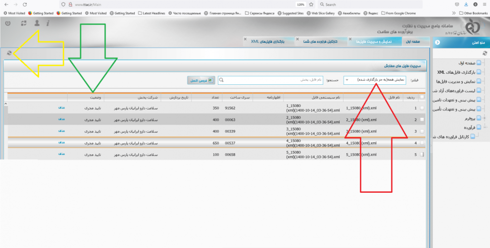This screenshot has height=248, width=490.
Task: Tick the checkbox for row 1
Action: (x=422, y=108)
